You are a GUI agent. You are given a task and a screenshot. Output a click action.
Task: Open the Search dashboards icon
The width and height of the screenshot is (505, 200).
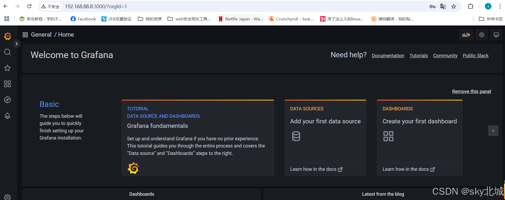(x=7, y=52)
